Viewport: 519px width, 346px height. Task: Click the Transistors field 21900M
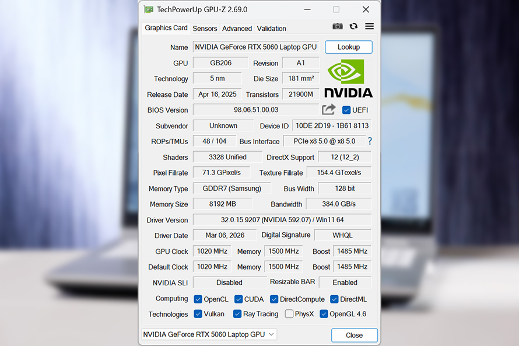(x=300, y=95)
